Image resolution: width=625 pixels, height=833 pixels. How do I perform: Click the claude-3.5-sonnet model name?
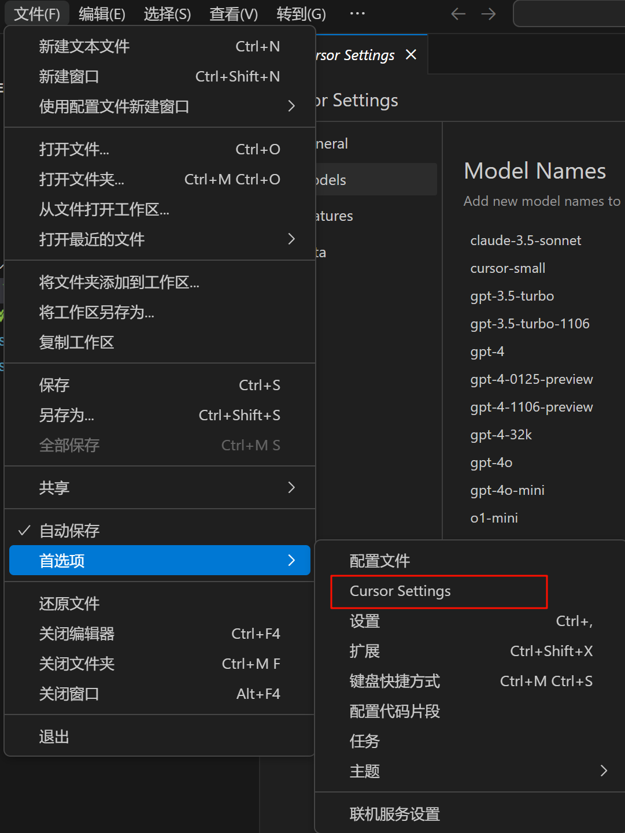526,240
